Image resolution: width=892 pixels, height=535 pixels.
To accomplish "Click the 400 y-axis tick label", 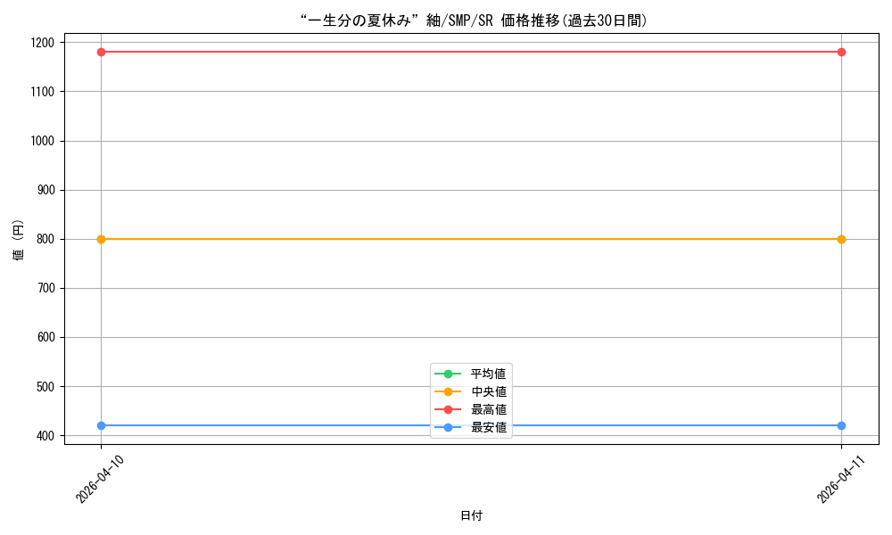I will coord(45,435).
